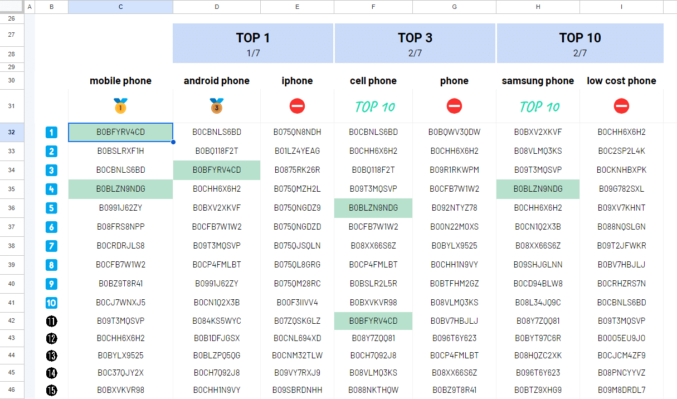Click the green TOP 10 label under cell phone
The height and width of the screenshot is (399, 677).
tap(374, 106)
